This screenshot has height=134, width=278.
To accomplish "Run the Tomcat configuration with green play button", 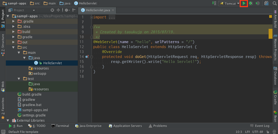I will [x=244, y=3].
